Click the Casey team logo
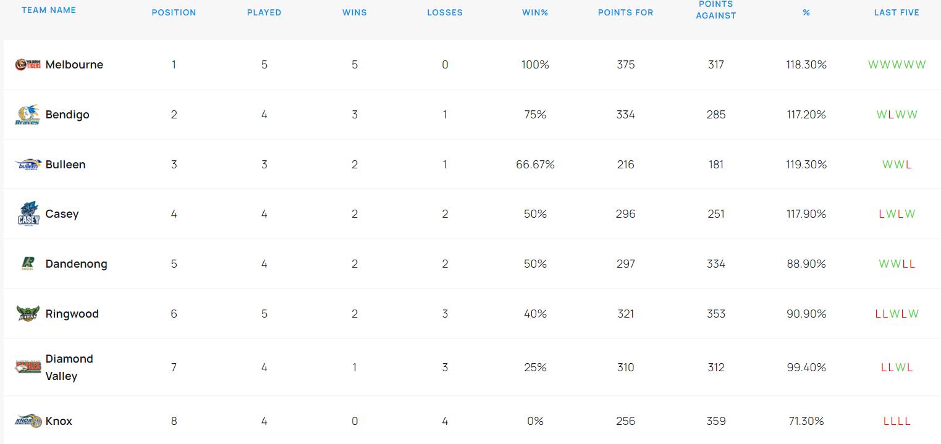Viewport: 941px width, 444px height. pos(28,214)
